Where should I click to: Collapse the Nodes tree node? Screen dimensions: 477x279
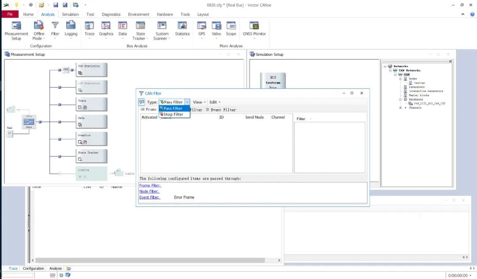400,79
